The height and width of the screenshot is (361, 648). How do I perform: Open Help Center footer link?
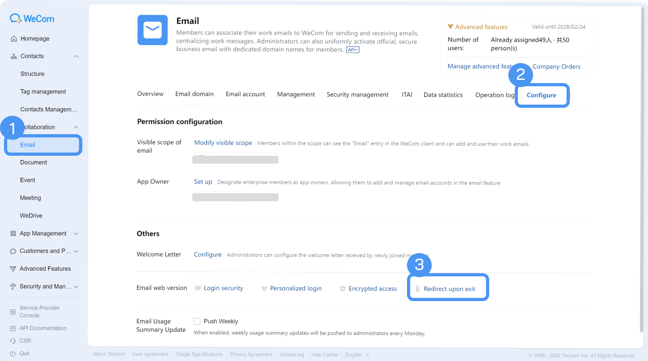[x=324, y=355]
